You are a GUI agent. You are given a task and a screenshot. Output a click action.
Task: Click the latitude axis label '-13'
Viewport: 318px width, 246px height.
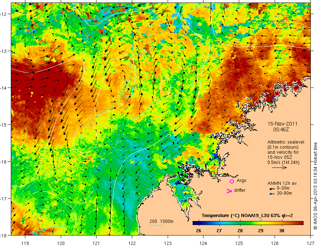tap(4, 51)
